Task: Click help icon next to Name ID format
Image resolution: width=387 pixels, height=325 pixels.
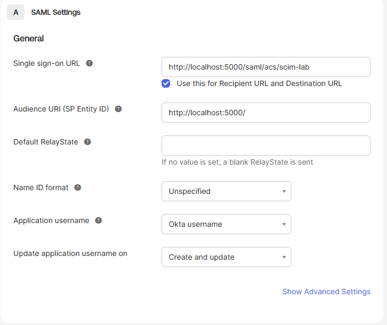Action: tap(78, 187)
